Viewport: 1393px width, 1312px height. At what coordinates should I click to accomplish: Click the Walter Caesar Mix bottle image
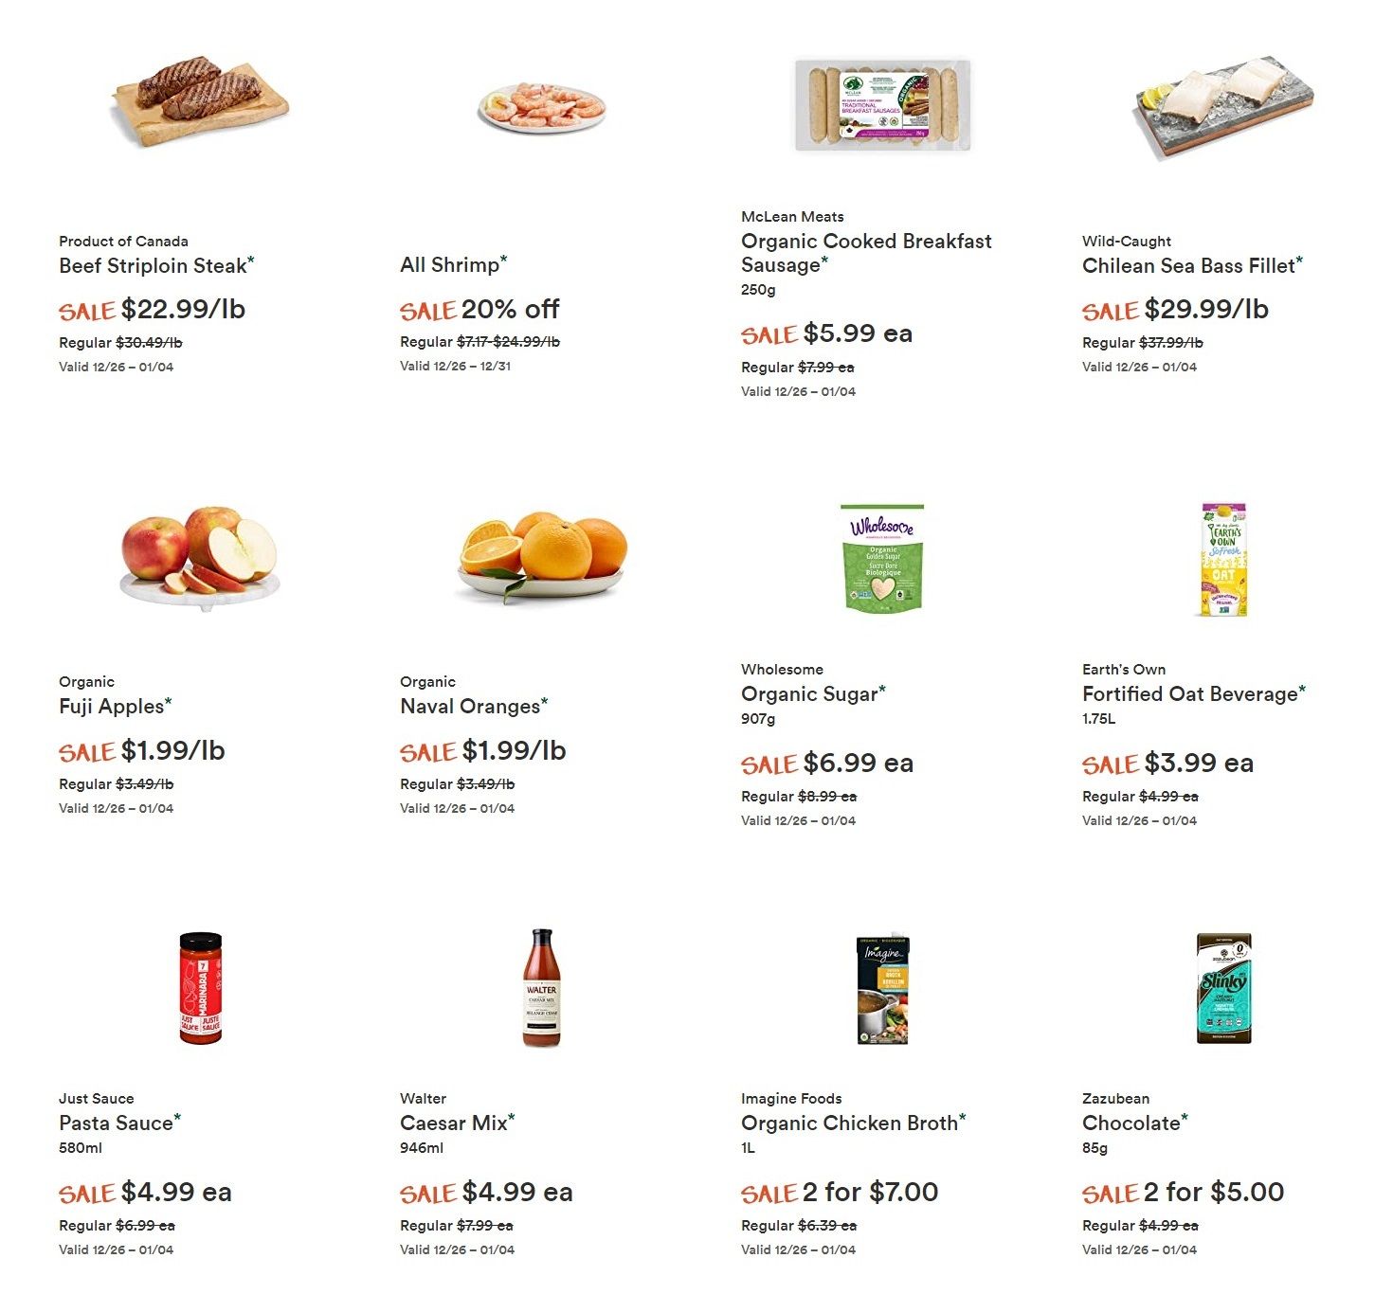[x=542, y=987]
